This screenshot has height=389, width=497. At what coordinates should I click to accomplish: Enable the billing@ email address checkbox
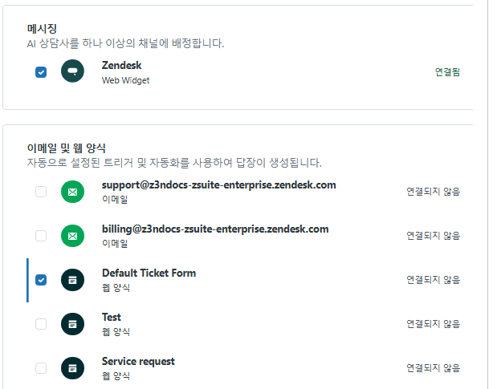coord(41,236)
